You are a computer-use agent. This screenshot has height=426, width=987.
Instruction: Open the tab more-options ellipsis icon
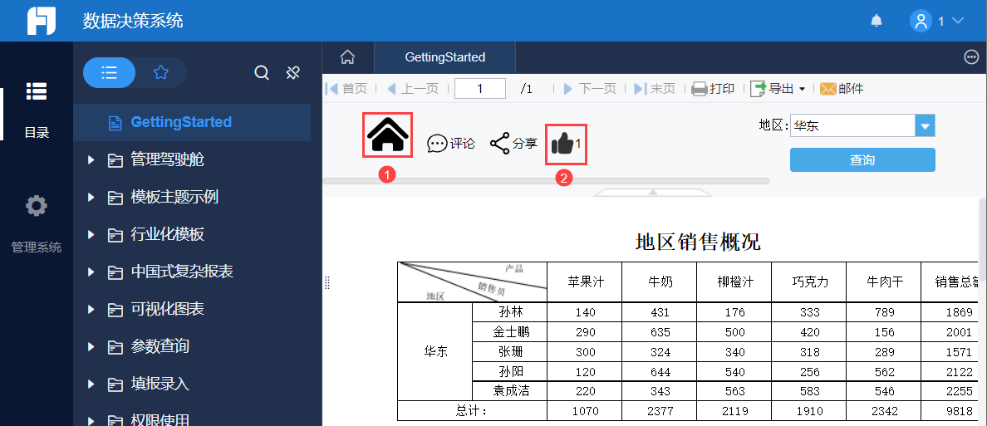tap(971, 57)
